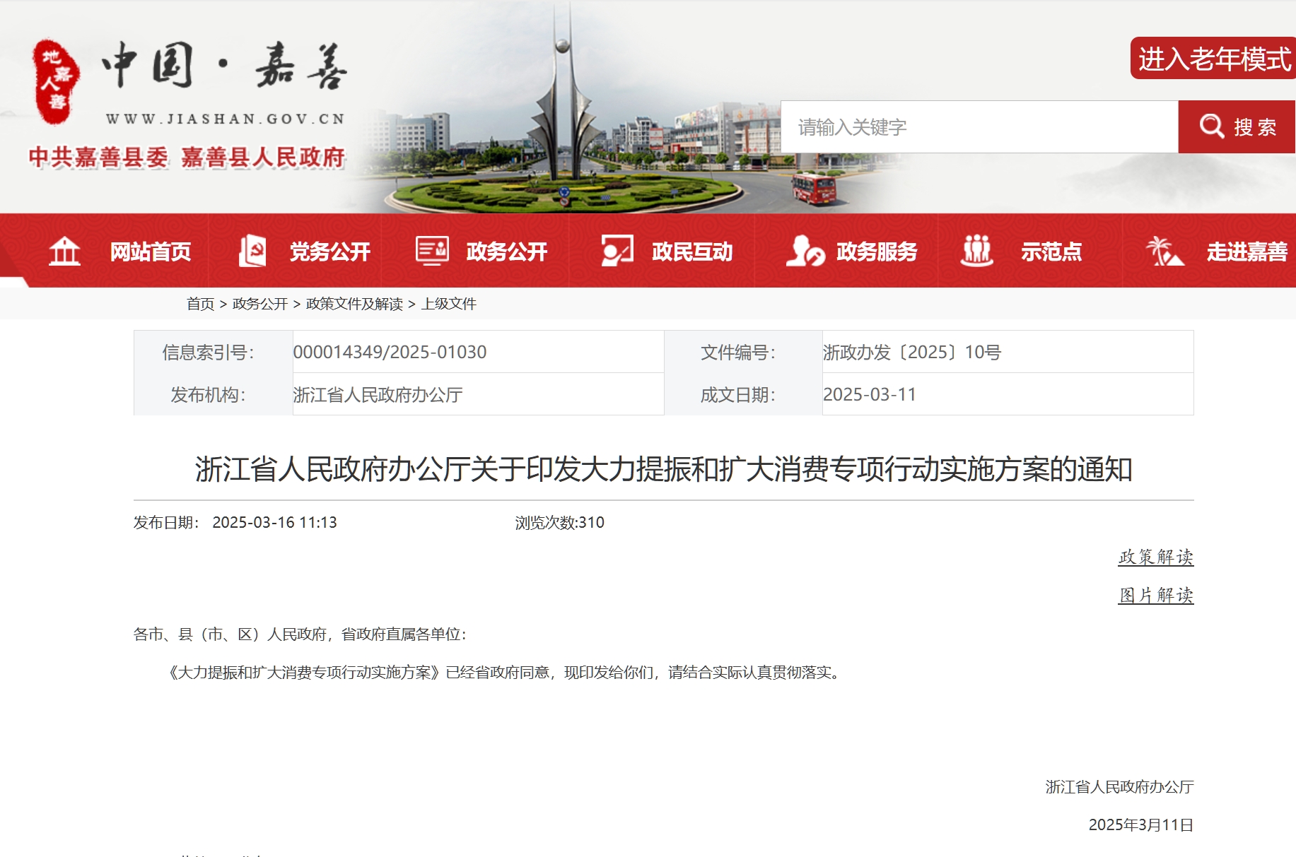Navigate to 政策文件及解读 breadcrumb
Viewport: 1296px width, 857px height.
pyautogui.click(x=354, y=304)
